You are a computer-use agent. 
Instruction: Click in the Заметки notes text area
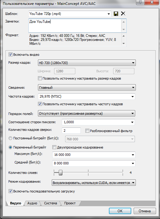point(75,26)
